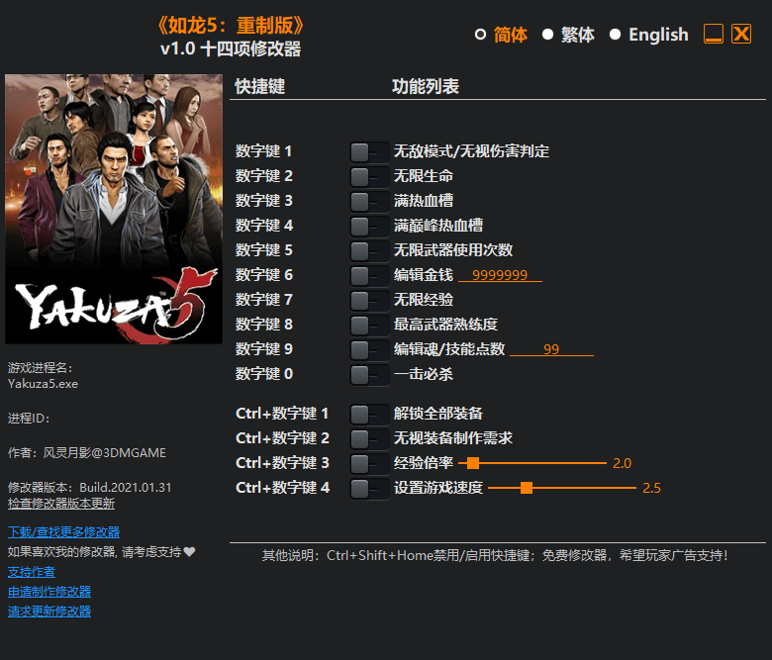Click the 设置游戏速度 slider handle
This screenshot has width=772, height=660.
point(527,488)
